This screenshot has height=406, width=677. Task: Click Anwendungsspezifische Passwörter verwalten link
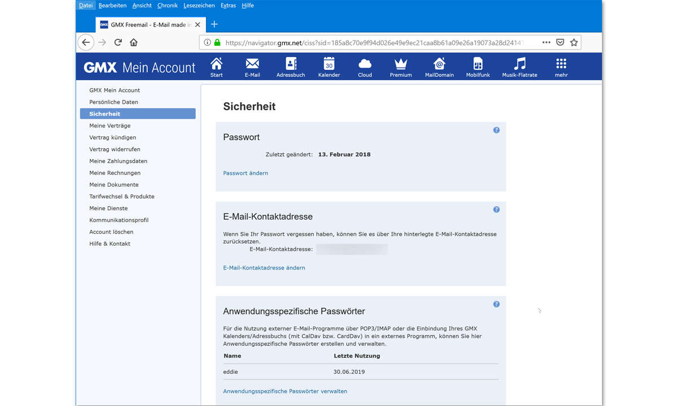pos(285,391)
